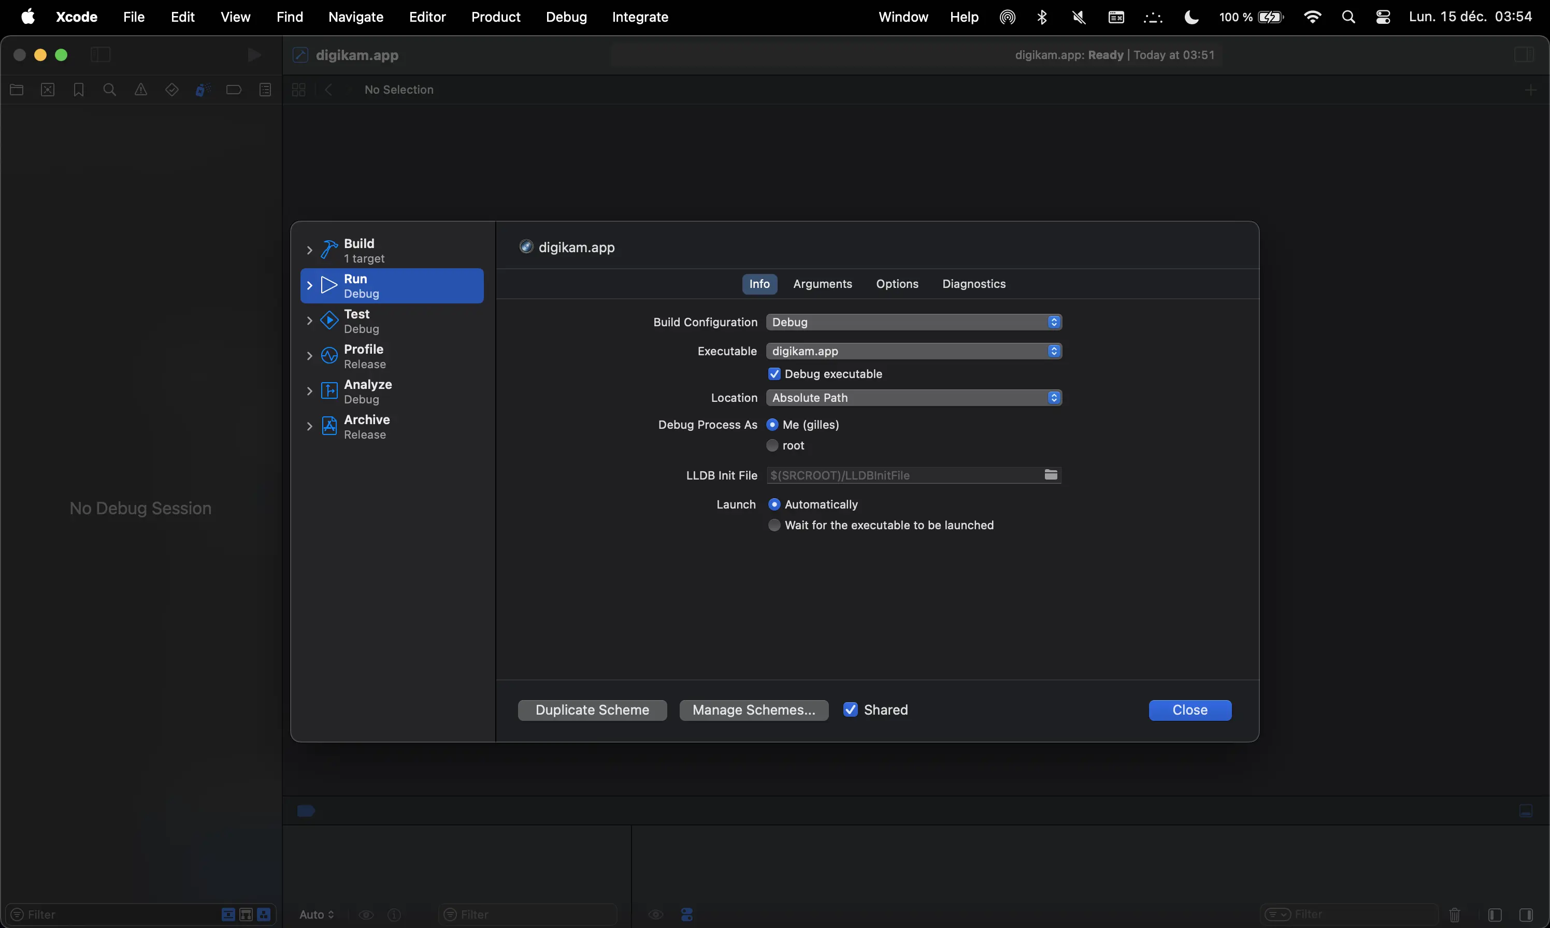
Task: Click Manage Schemes button
Action: (753, 710)
